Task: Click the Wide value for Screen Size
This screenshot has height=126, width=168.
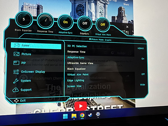Action: (143, 85)
